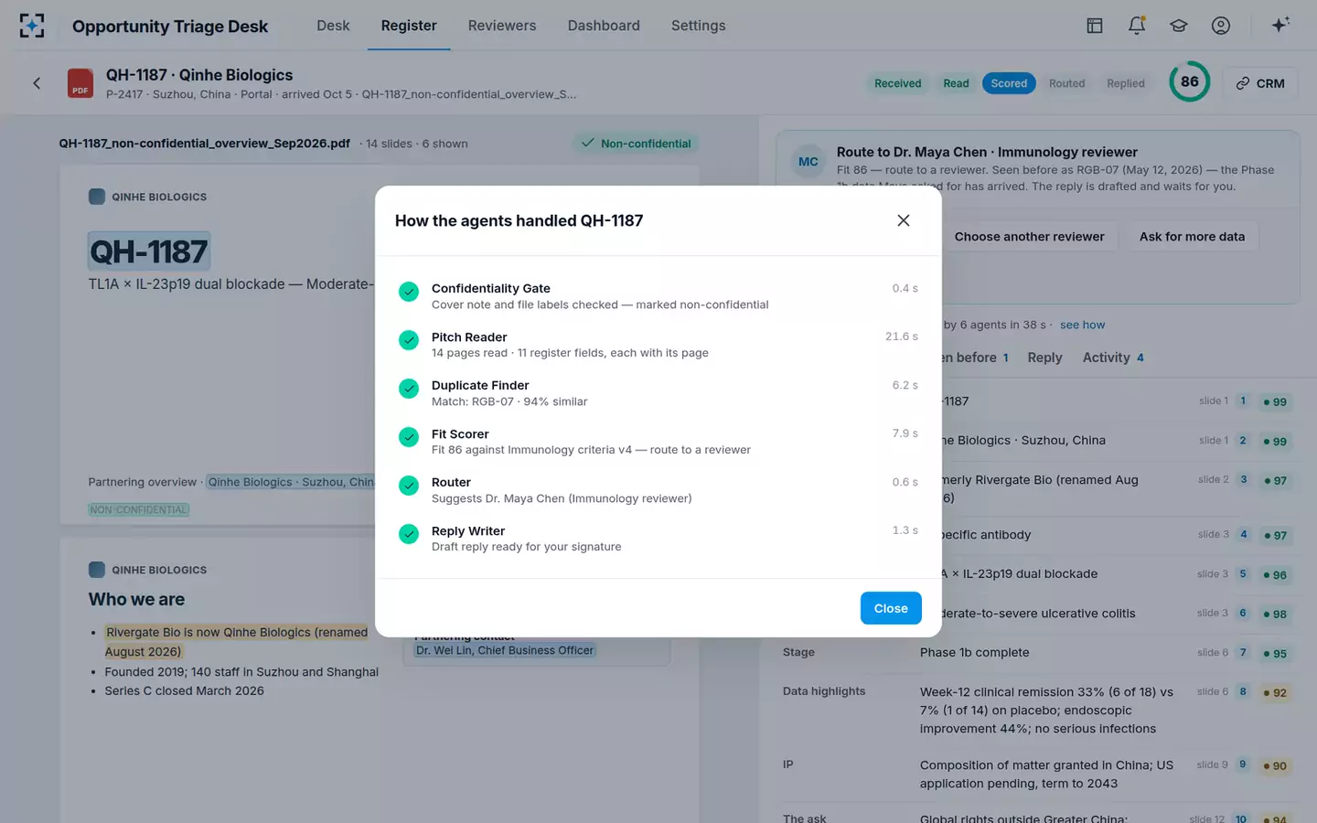The width and height of the screenshot is (1317, 823).
Task: Click the 21.6 s duration value
Action: click(901, 337)
